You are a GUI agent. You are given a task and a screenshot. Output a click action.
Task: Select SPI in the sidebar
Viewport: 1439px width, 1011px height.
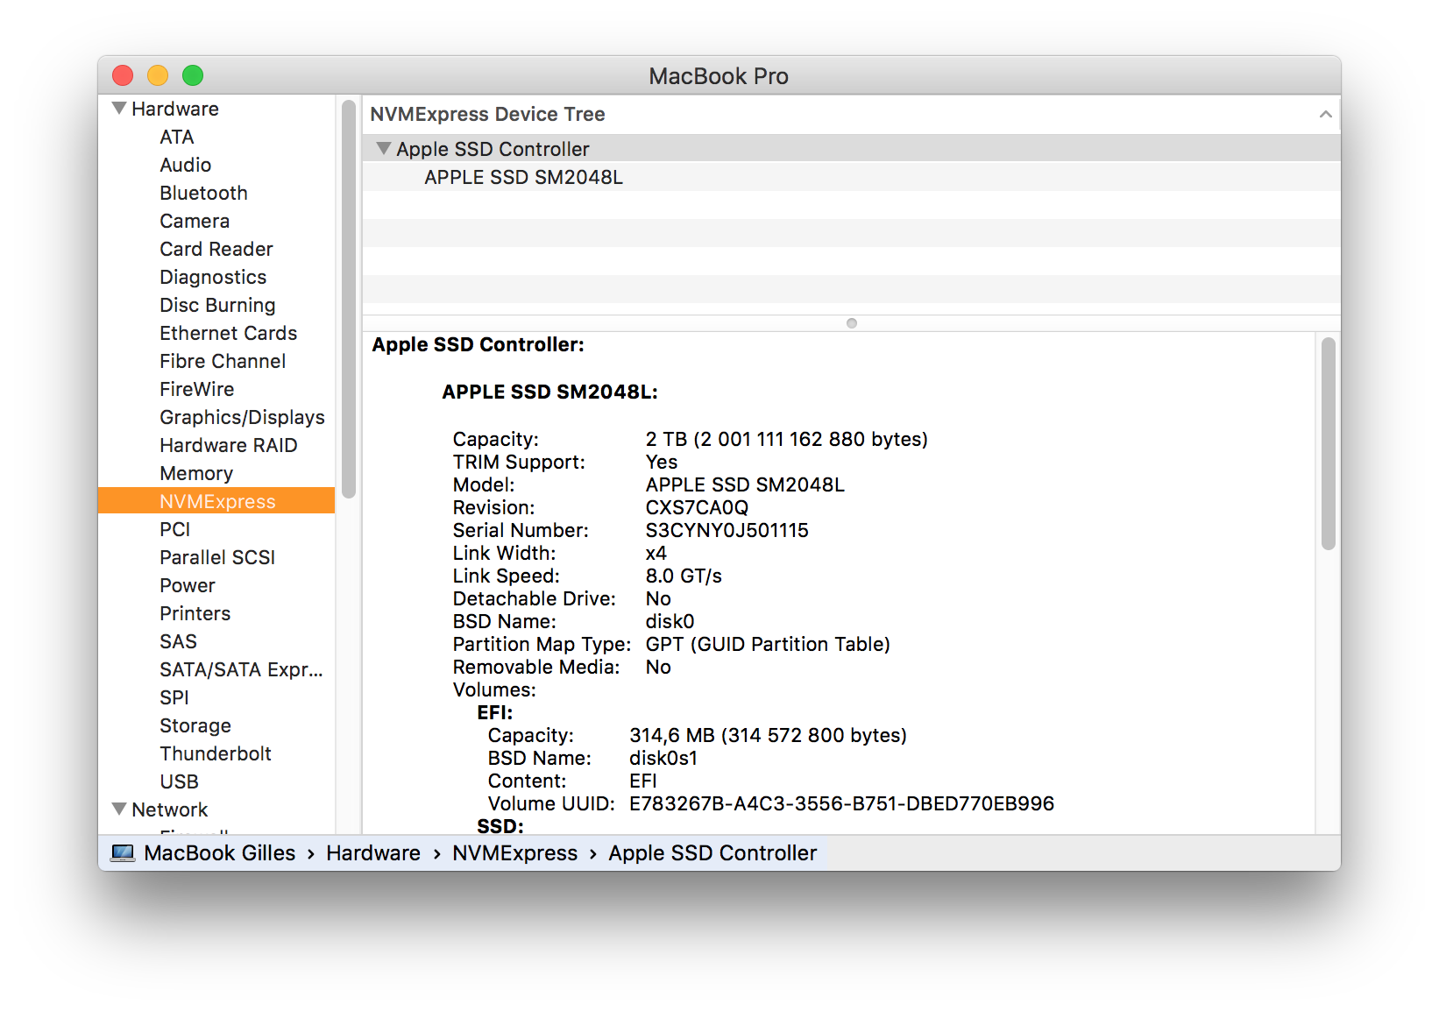coord(174,697)
